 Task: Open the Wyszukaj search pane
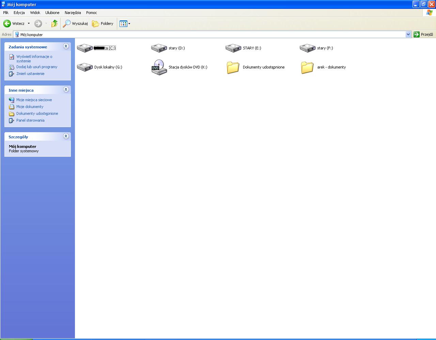tap(75, 24)
